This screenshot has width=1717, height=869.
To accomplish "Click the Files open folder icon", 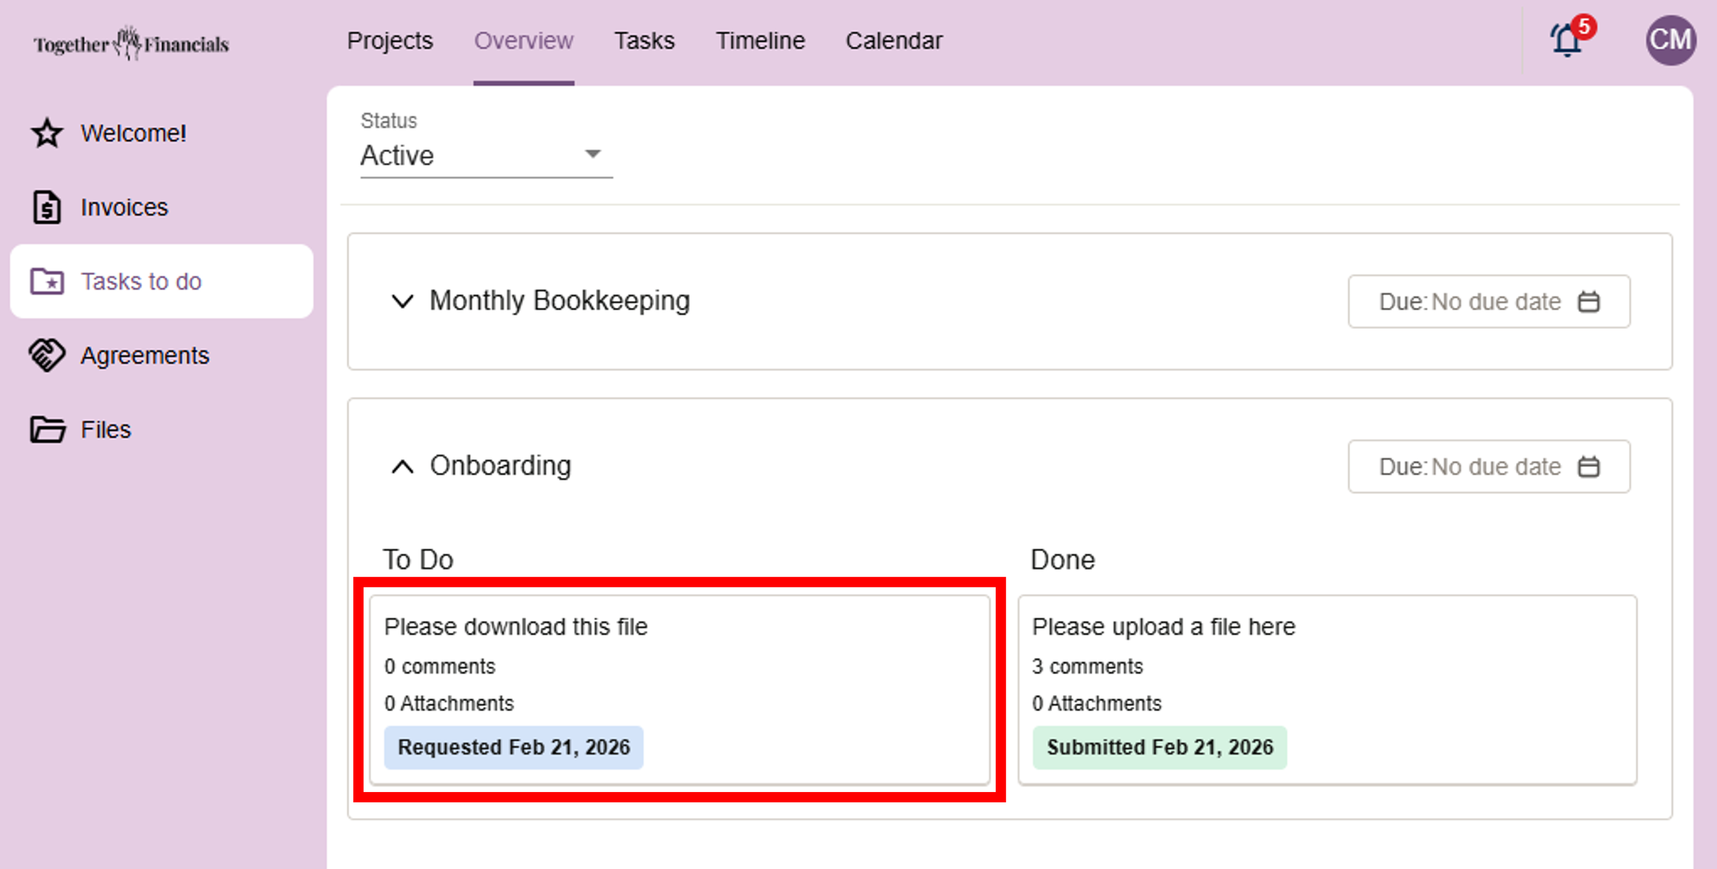I will [47, 429].
